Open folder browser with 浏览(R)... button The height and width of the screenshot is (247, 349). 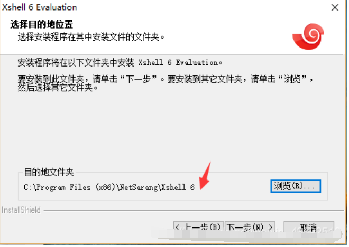296,186
